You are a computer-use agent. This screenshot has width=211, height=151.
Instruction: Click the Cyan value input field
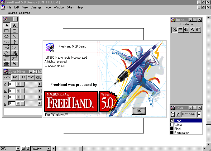[x=12, y=84]
